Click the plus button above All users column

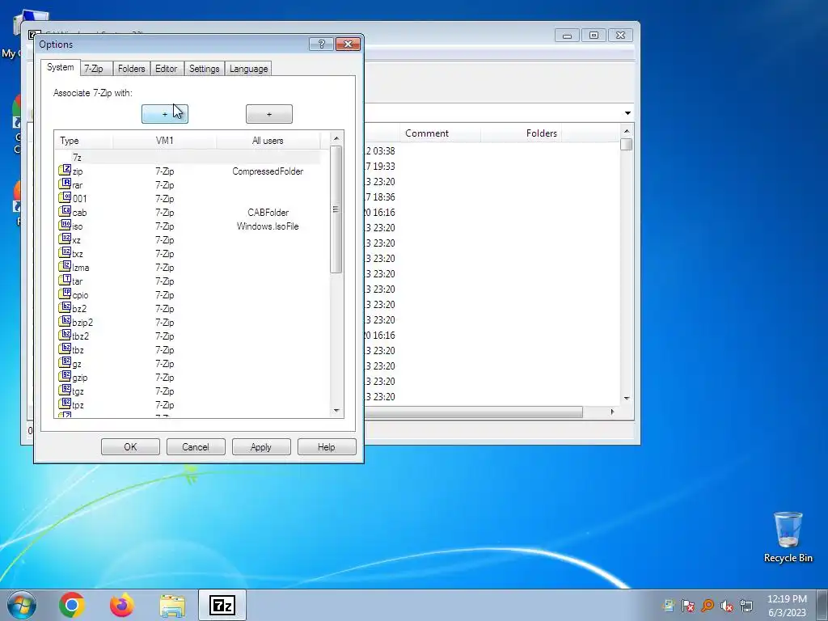tap(268, 114)
